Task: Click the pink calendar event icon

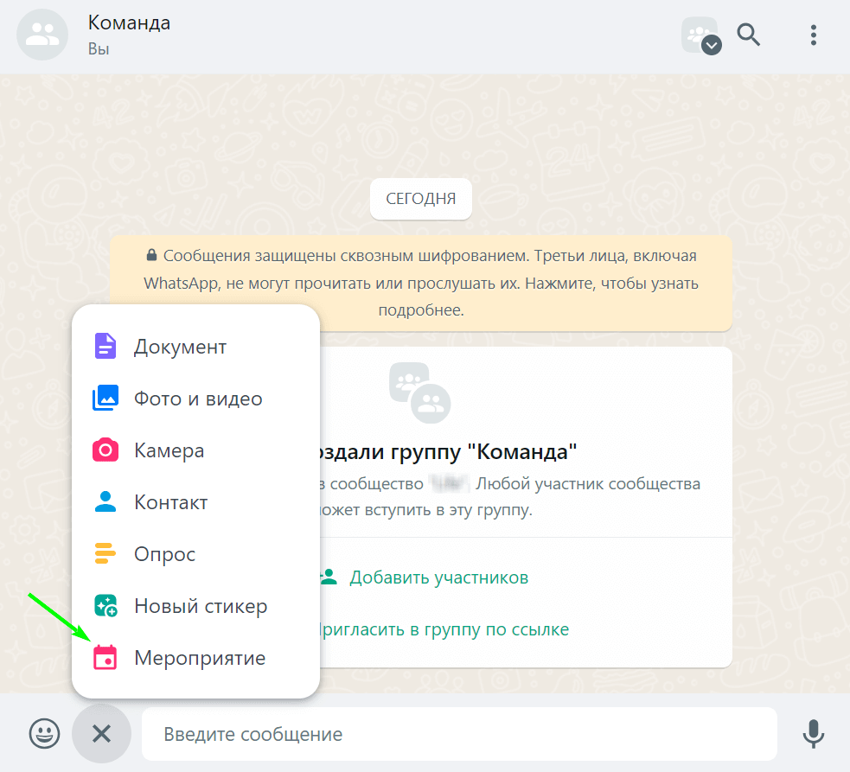Action: tap(105, 658)
